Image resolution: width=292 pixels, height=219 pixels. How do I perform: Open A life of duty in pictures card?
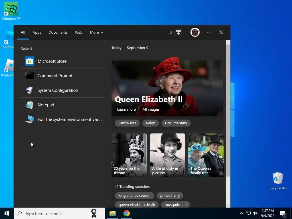(x=168, y=155)
